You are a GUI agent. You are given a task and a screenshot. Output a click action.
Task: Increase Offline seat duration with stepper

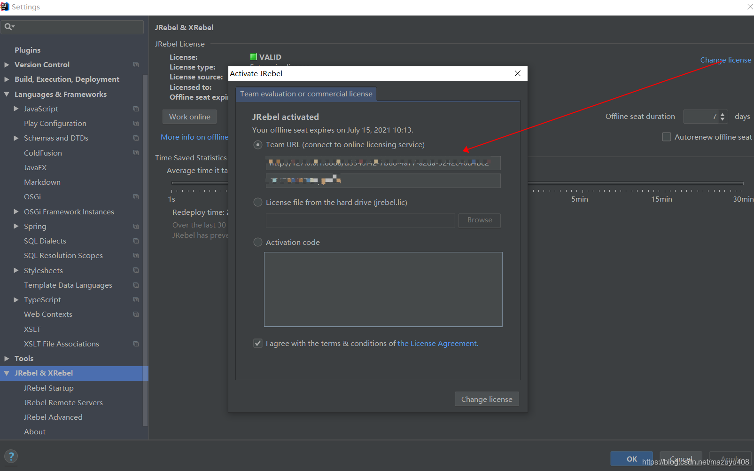(x=723, y=114)
